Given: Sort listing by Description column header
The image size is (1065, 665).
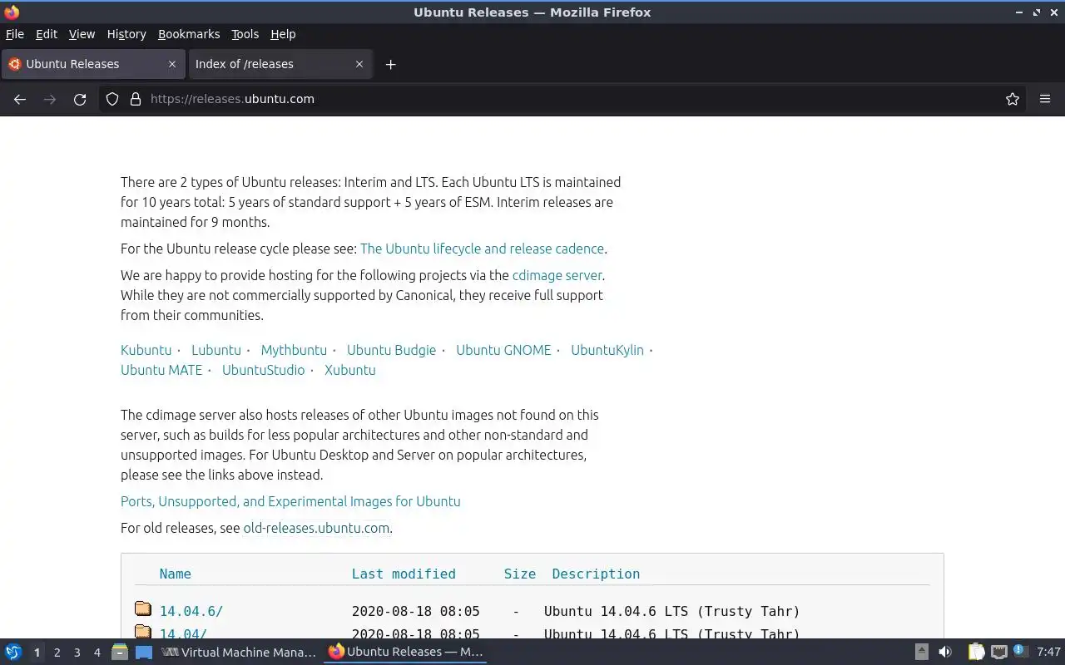Looking at the screenshot, I should pyautogui.click(x=596, y=574).
